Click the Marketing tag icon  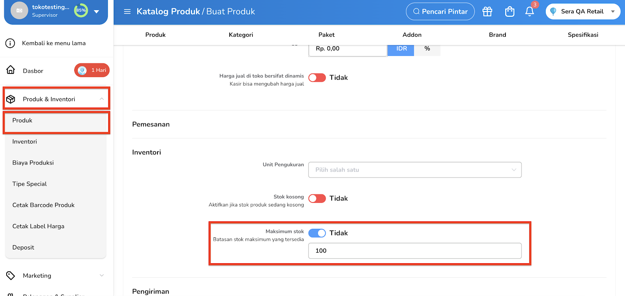tap(11, 276)
